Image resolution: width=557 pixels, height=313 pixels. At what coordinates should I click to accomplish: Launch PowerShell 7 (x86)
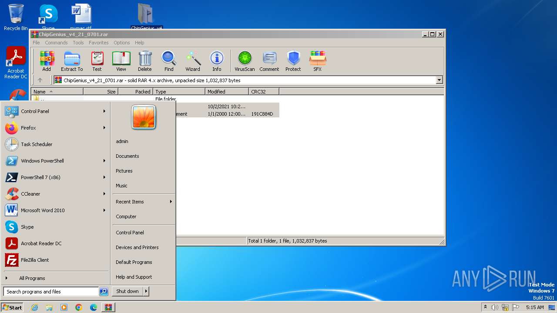point(55,177)
